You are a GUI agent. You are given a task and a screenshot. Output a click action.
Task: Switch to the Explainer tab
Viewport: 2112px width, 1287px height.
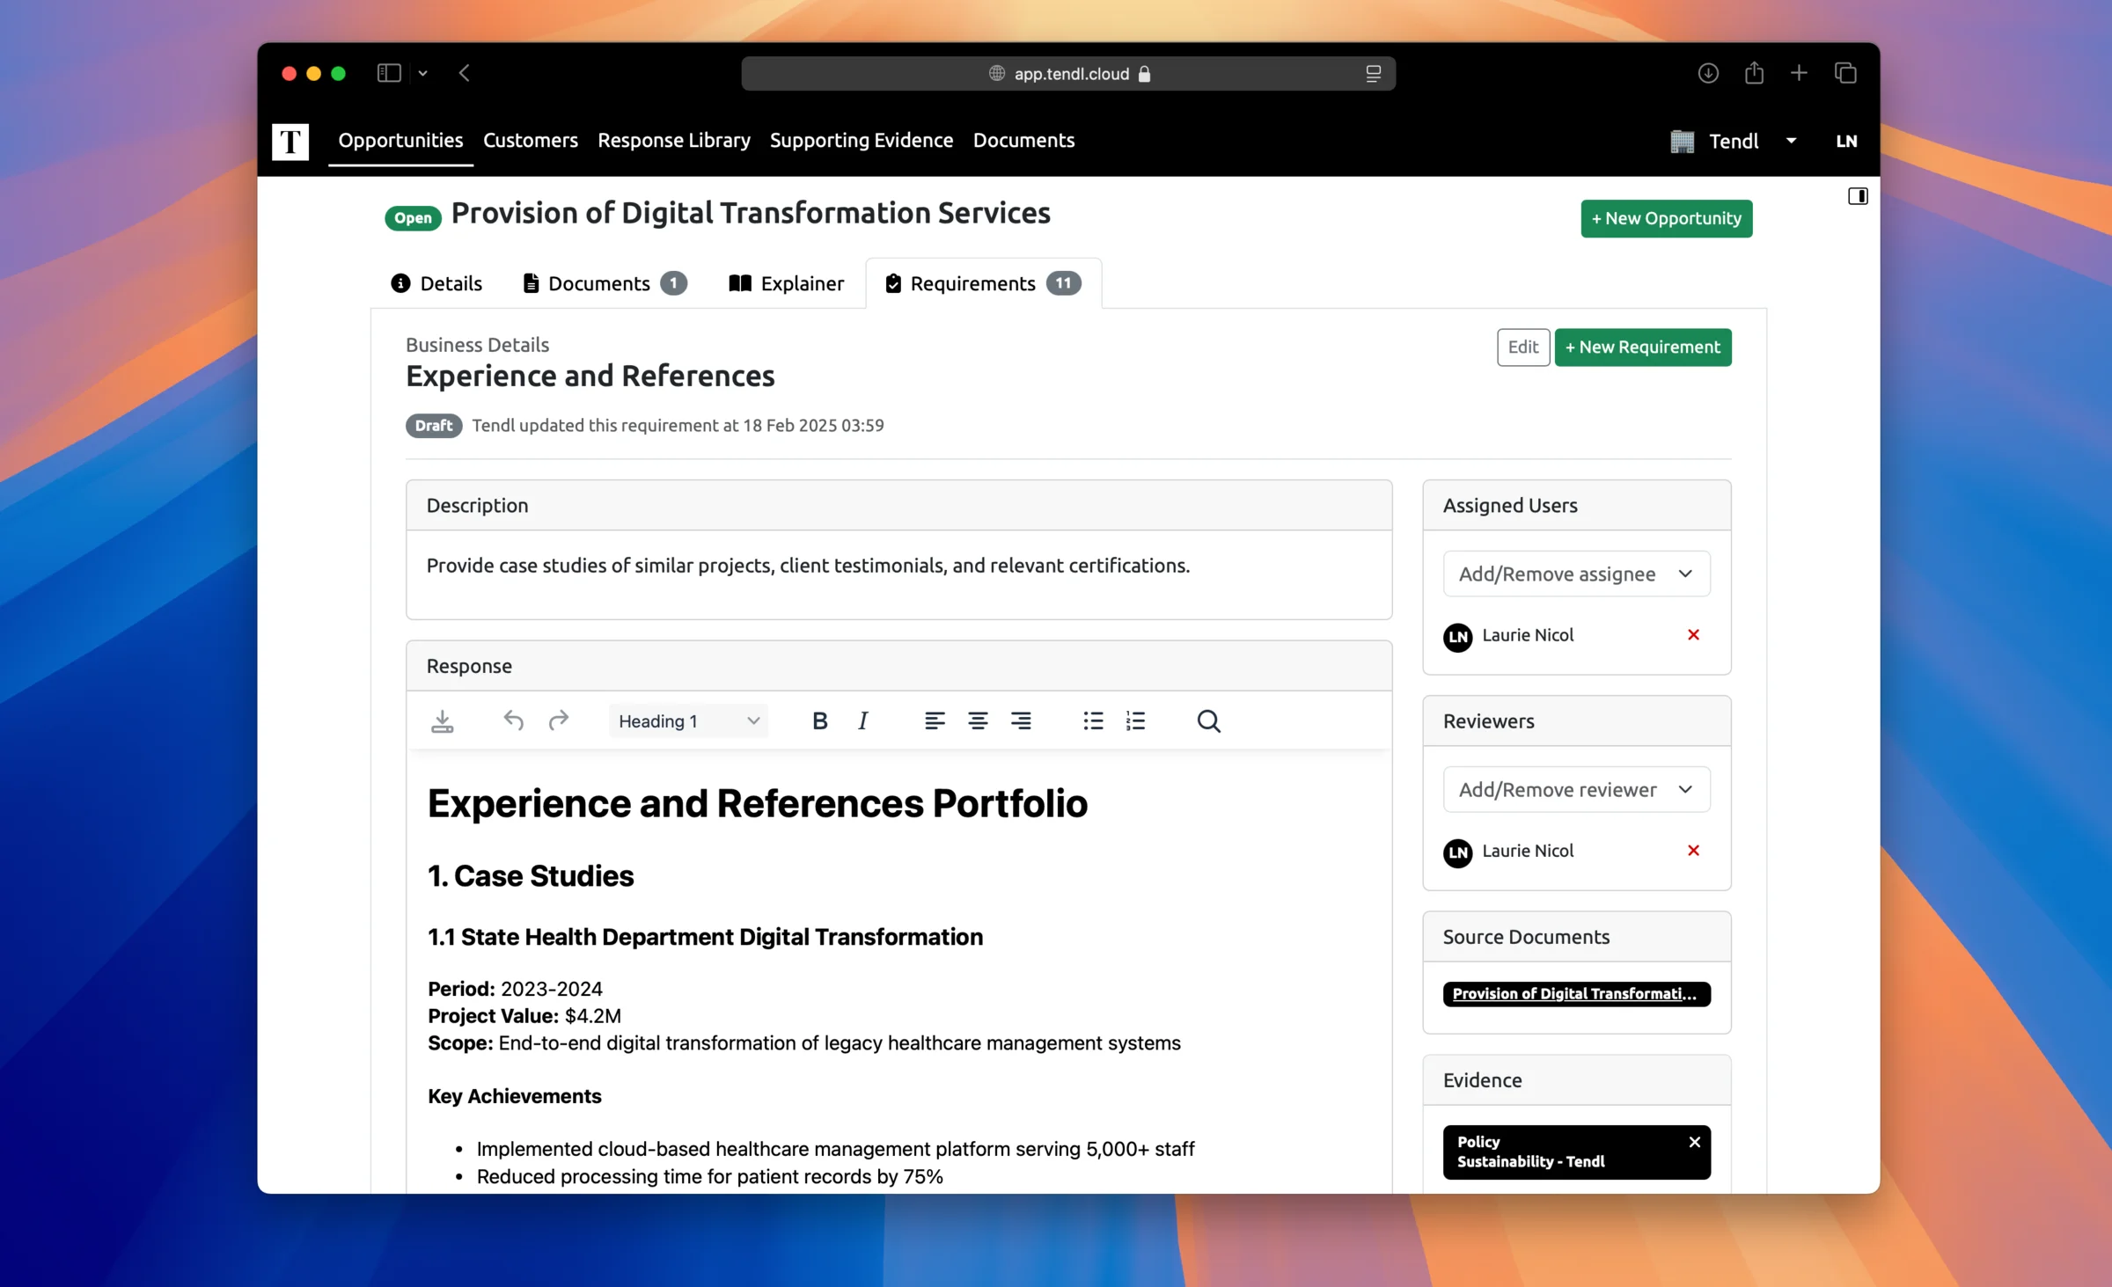786,283
